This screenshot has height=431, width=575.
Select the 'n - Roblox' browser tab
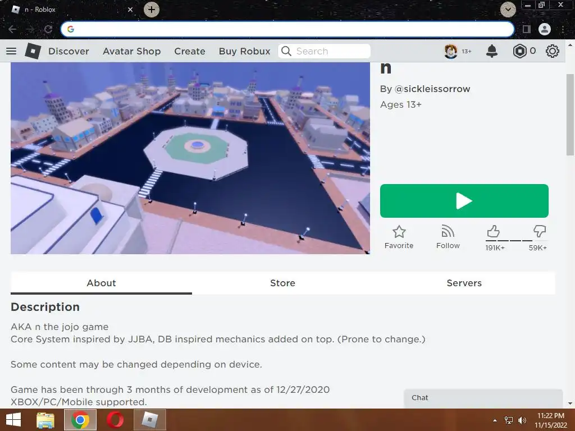pos(71,10)
